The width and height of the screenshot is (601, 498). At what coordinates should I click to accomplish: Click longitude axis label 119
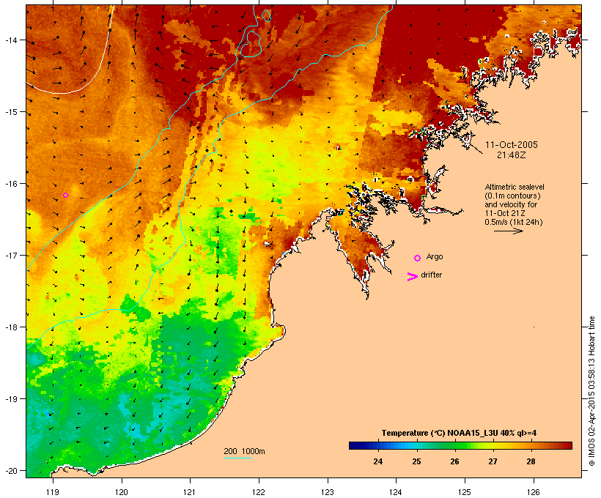(53, 492)
